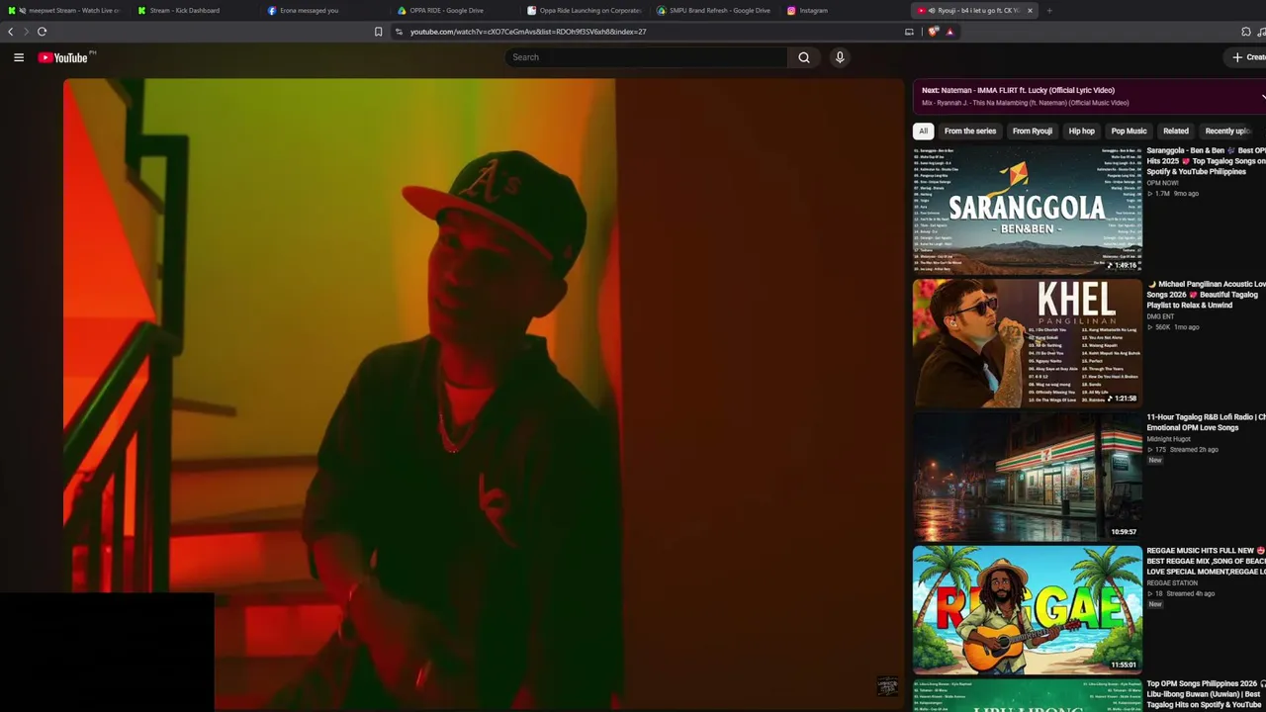Open the Oppa Ride Launching on Corporate tab
The image size is (1266, 712).
pos(584,11)
